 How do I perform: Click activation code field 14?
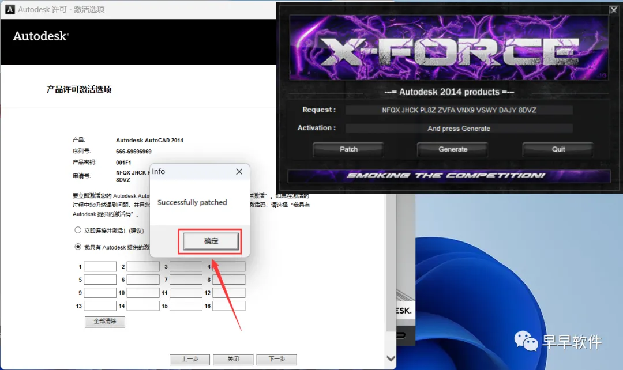pyautogui.click(x=143, y=305)
